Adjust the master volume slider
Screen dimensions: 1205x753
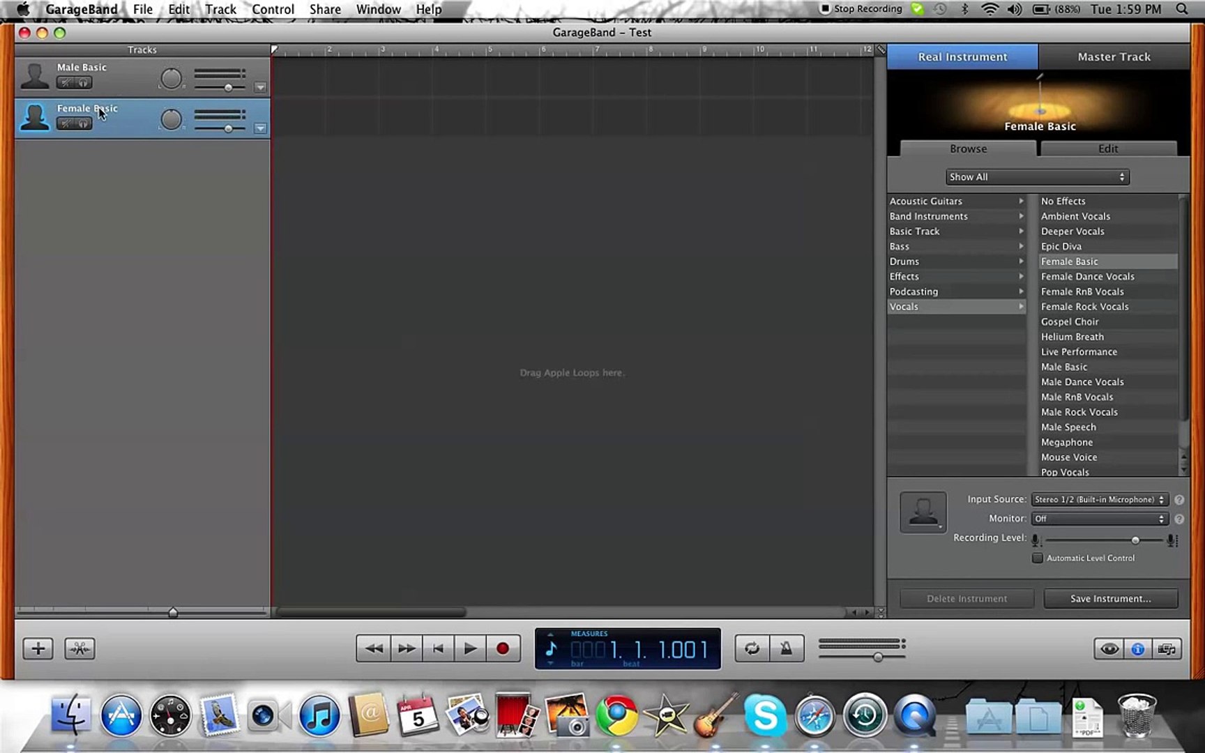878,657
